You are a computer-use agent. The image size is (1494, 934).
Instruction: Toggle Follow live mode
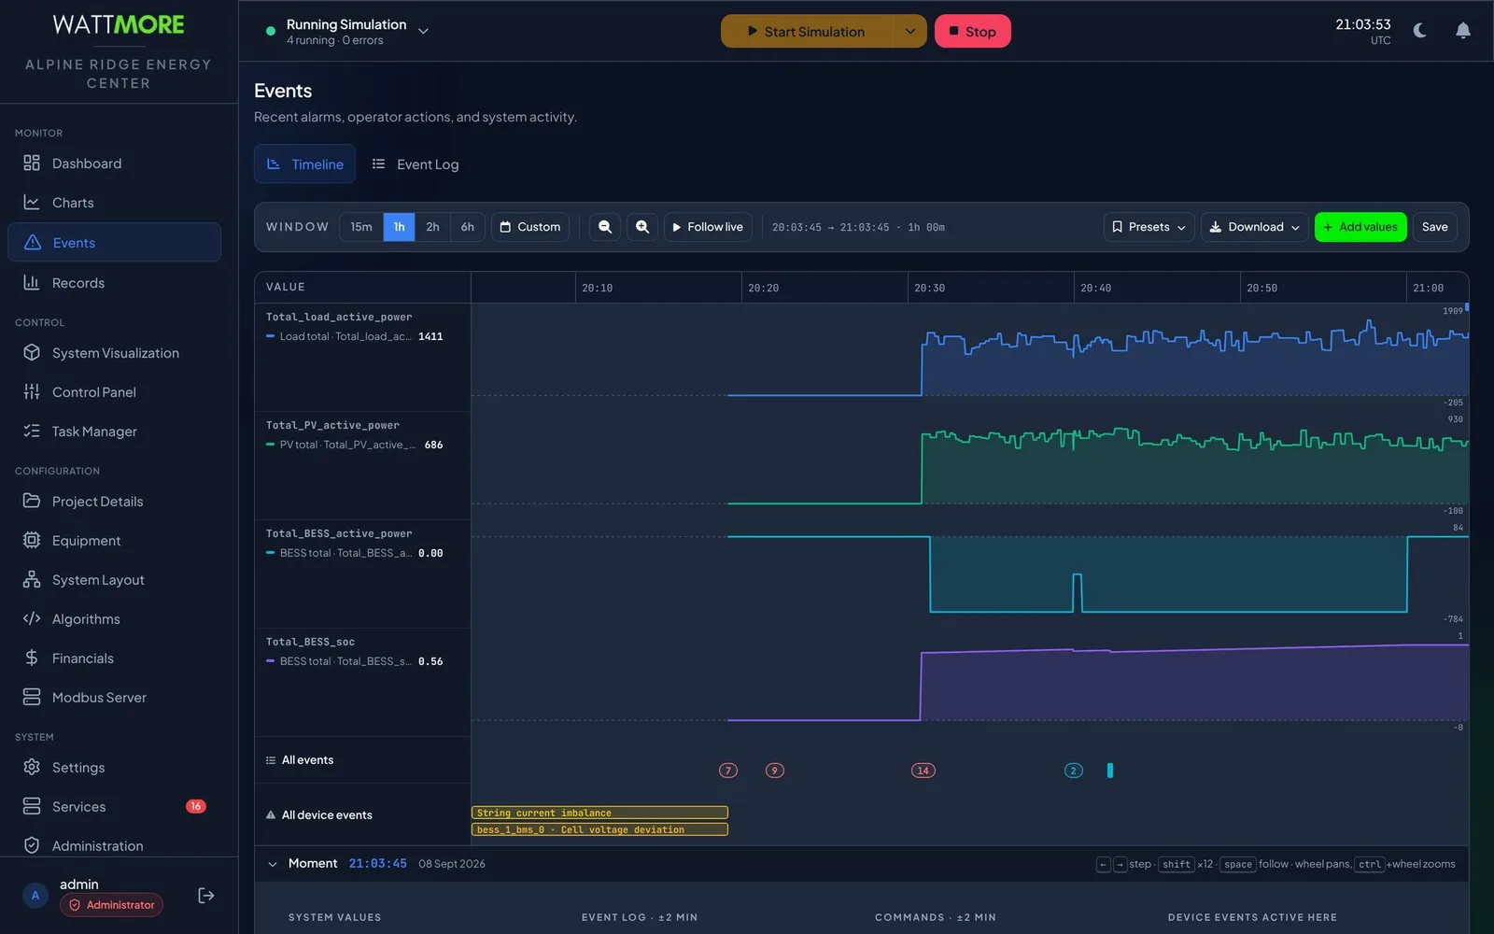click(708, 227)
